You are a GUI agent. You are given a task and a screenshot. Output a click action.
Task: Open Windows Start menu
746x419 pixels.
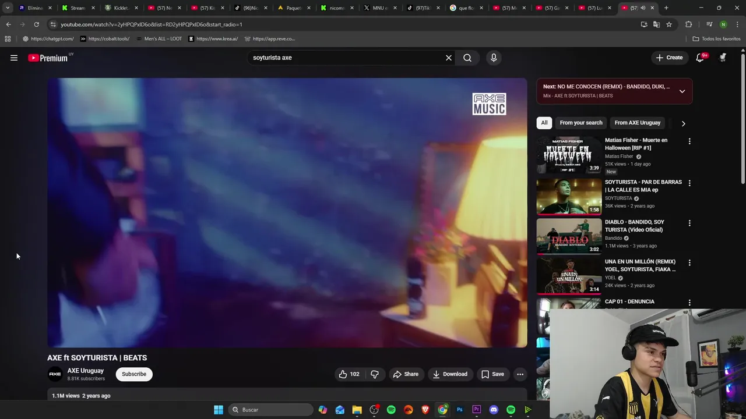pyautogui.click(x=219, y=410)
